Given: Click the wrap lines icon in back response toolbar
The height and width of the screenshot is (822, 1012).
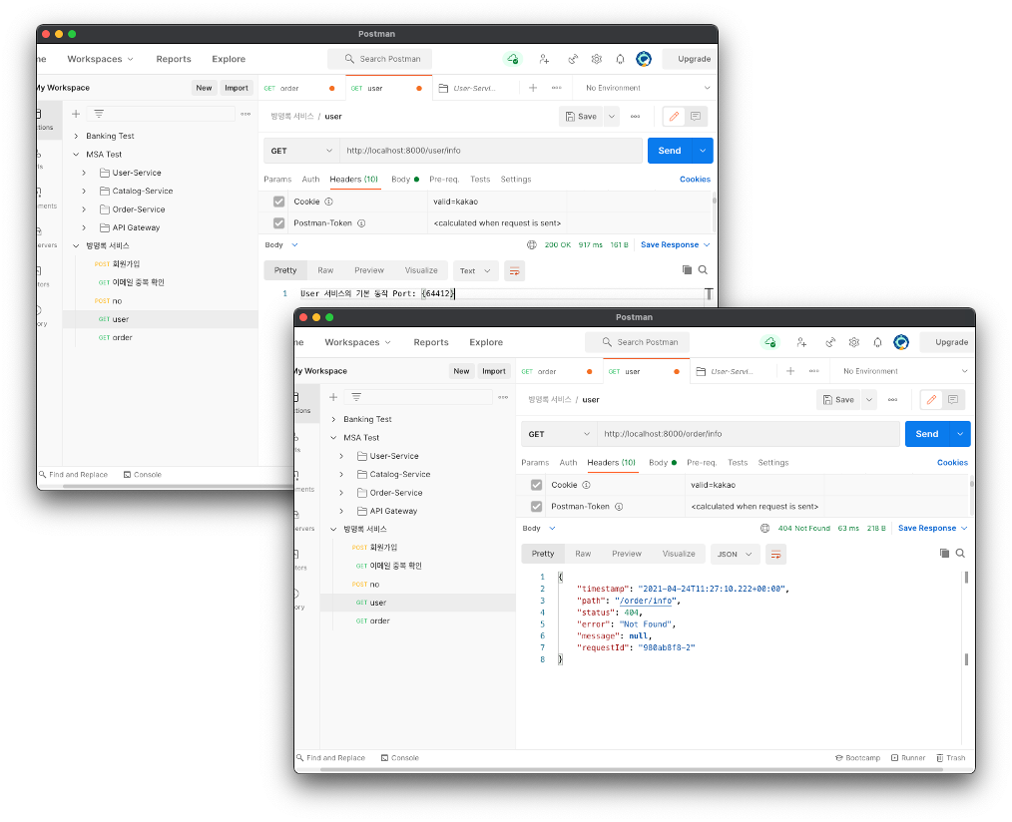Looking at the screenshot, I should pos(514,271).
